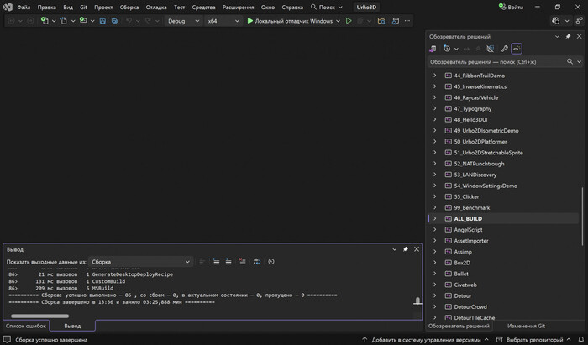This screenshot has width=588, height=345.
Task: Pin the Output panel with the pushpin
Action: coord(405,249)
